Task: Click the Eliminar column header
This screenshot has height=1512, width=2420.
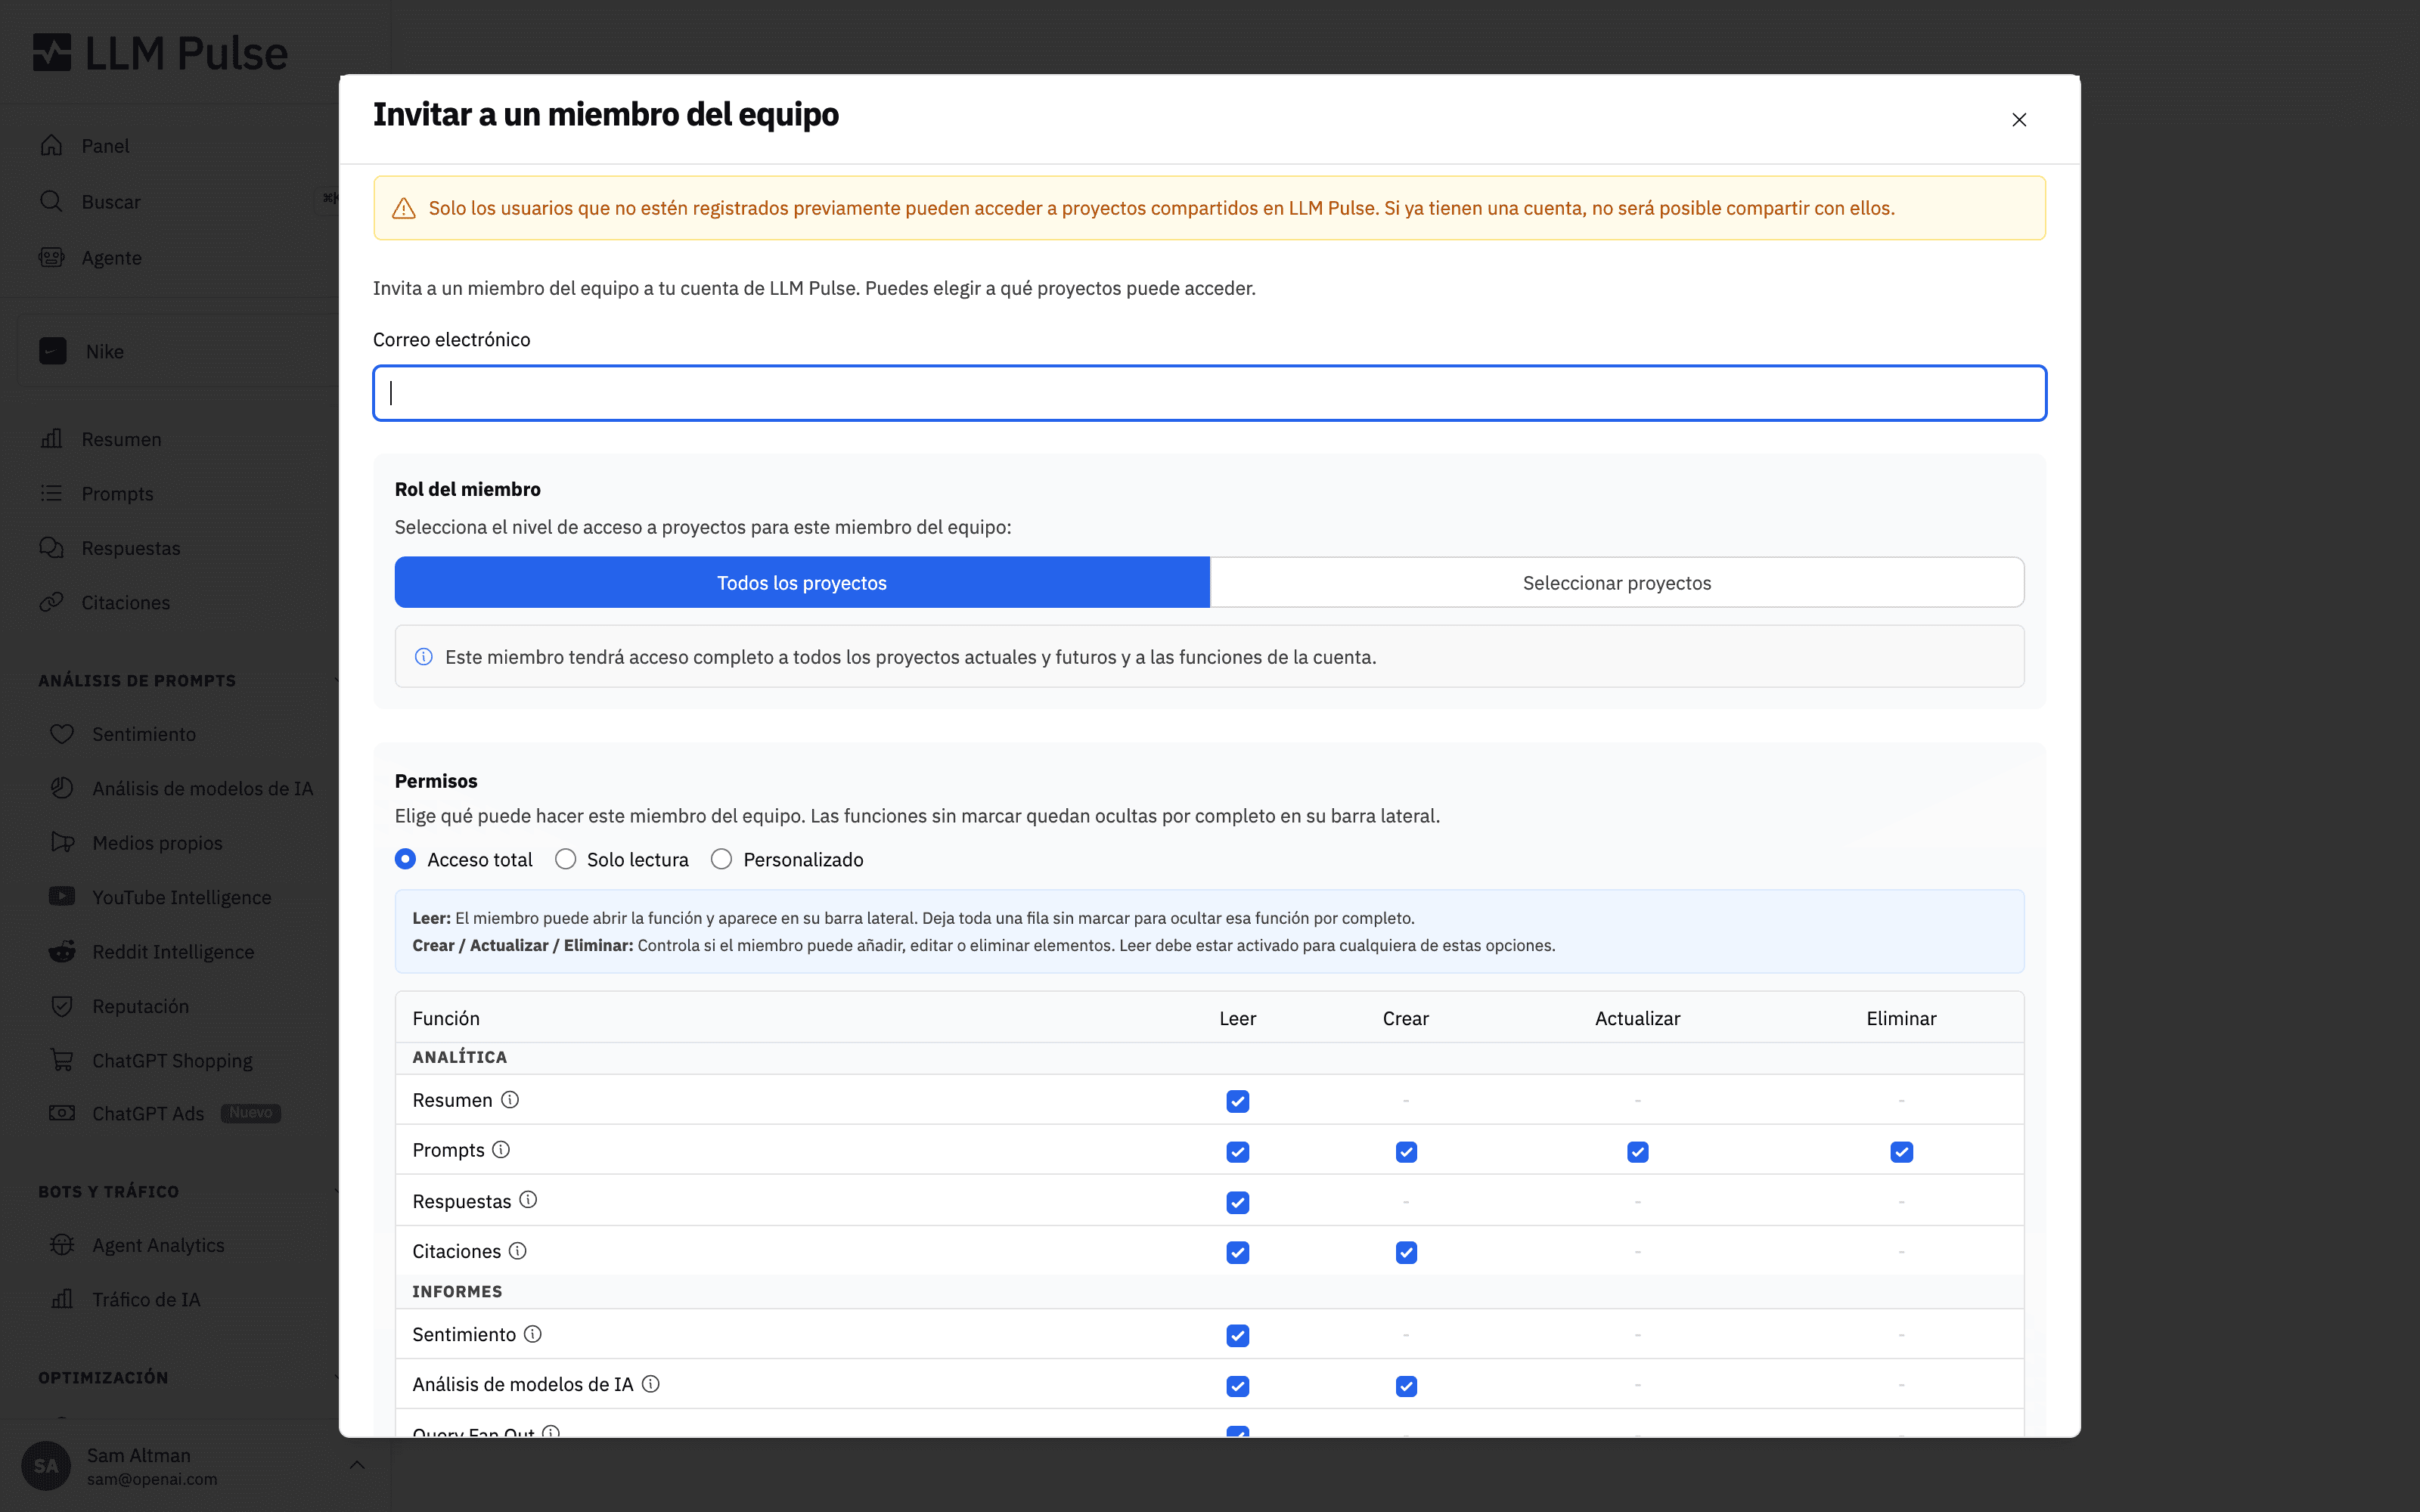Action: click(x=1902, y=1018)
